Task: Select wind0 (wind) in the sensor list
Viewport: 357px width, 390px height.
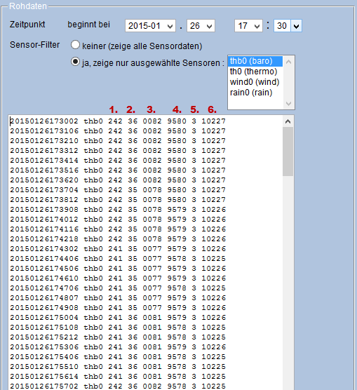Action: (255, 82)
